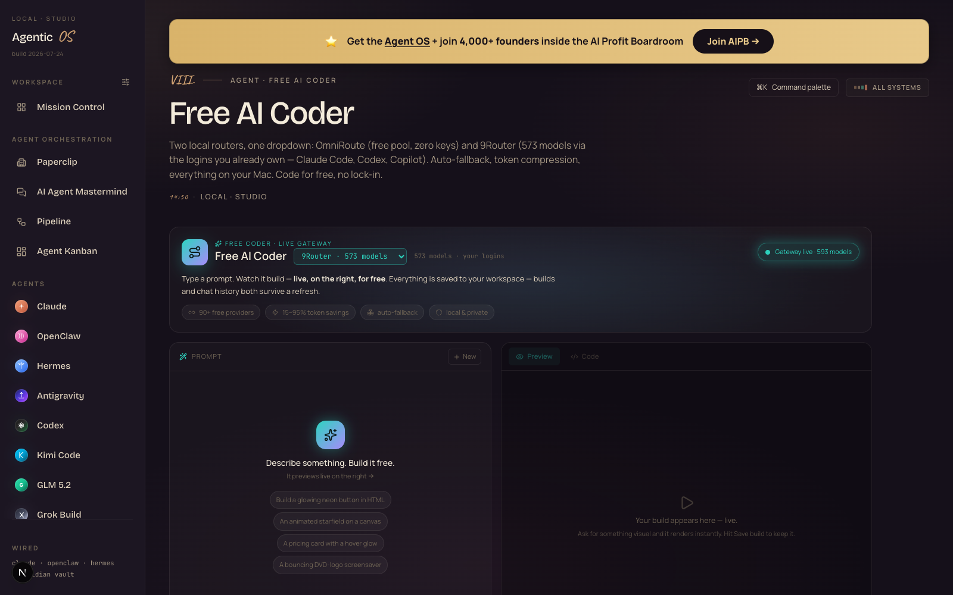Select the OpenClaw agent
The width and height of the screenshot is (953, 595).
[x=73, y=336]
